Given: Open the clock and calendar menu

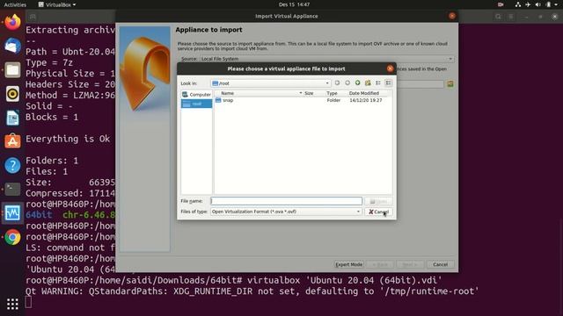Looking at the screenshot, I should pos(294,4).
